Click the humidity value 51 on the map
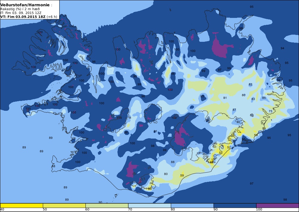The width and height of the screenshot is (299, 212). [x=221, y=153]
